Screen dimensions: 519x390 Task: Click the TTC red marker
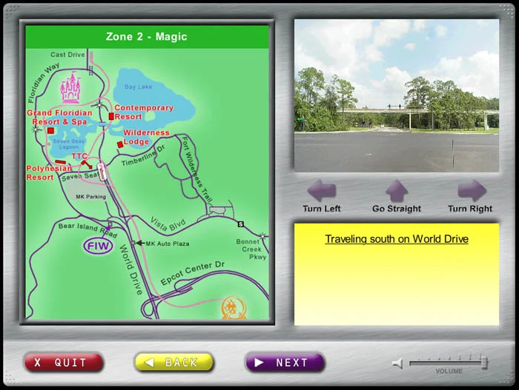click(87, 164)
